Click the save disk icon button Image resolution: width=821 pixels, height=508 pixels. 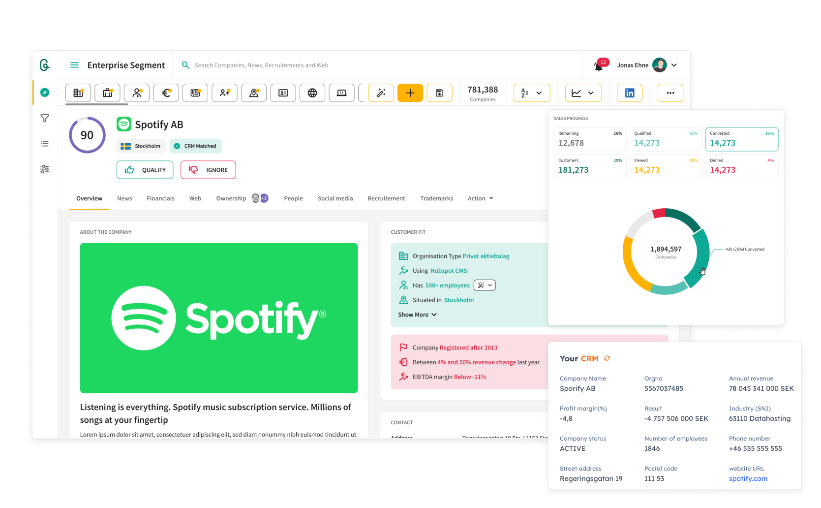[x=440, y=93]
